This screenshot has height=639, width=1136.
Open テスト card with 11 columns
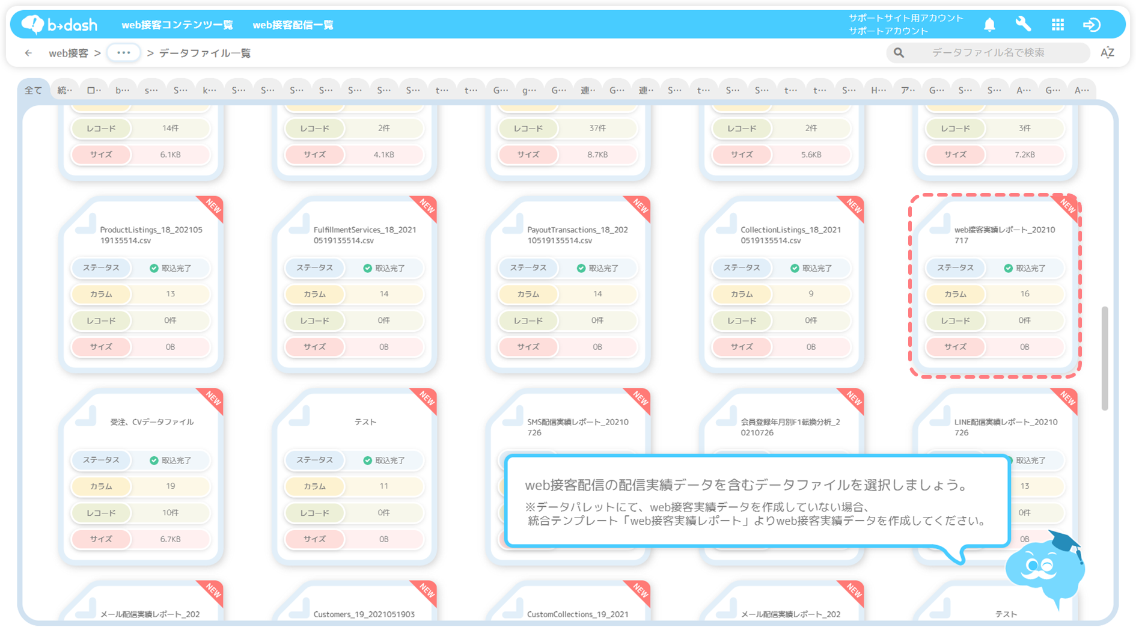(355, 478)
